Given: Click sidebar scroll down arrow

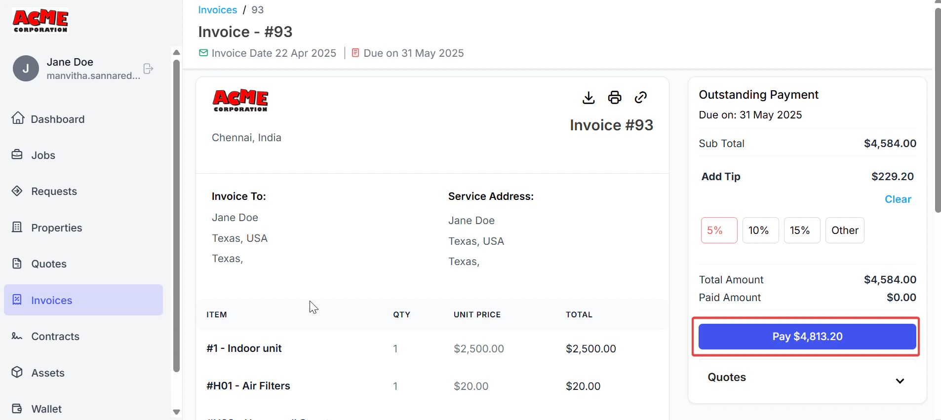Looking at the screenshot, I should (x=176, y=412).
